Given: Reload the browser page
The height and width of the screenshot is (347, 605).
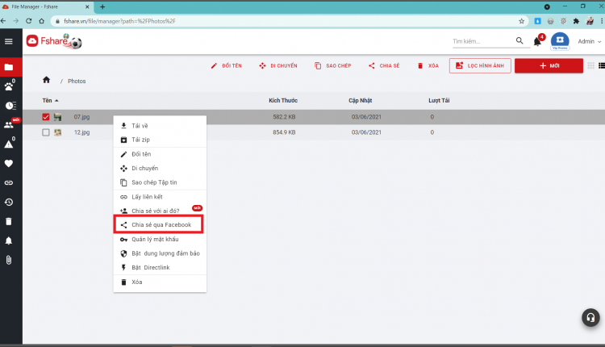Looking at the screenshot, I should point(28,21).
